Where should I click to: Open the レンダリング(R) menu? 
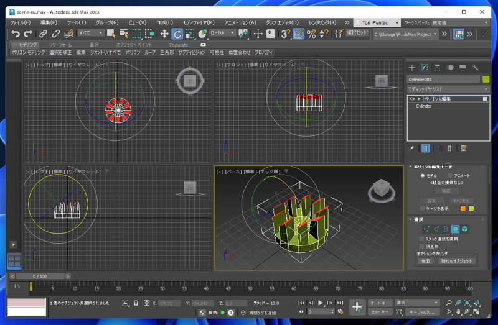tap(322, 22)
